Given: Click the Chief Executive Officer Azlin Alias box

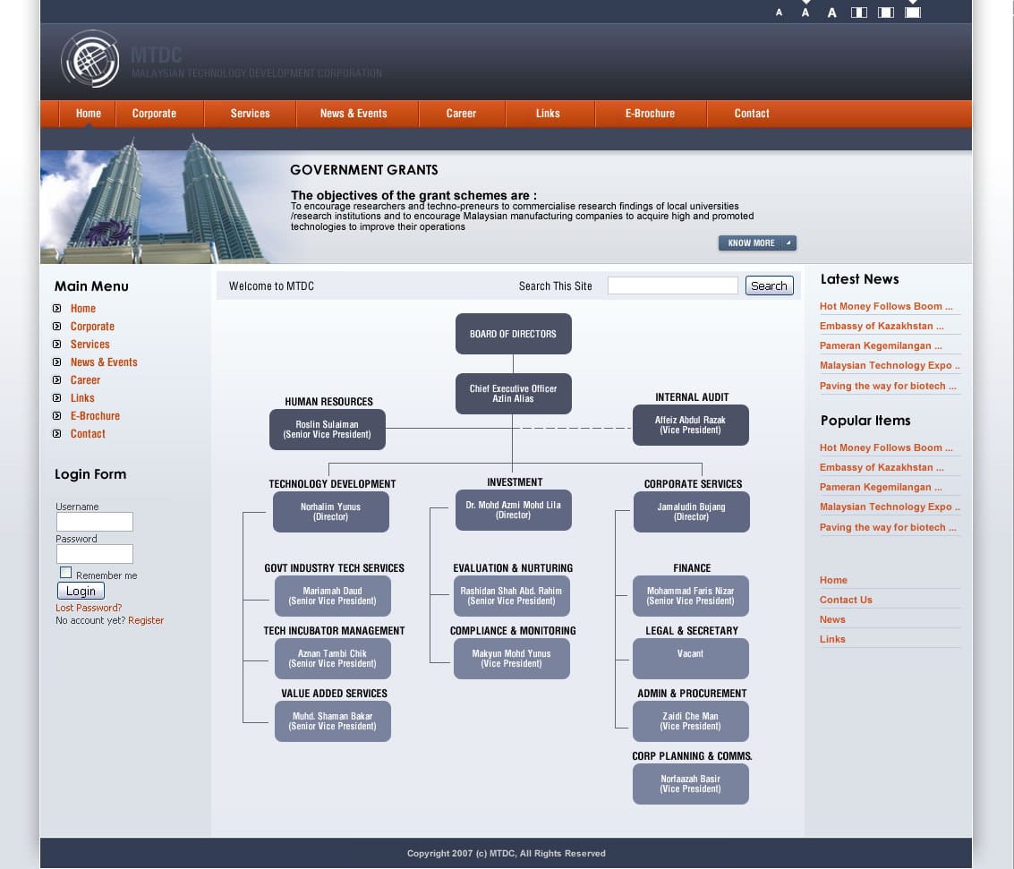Looking at the screenshot, I should (514, 394).
